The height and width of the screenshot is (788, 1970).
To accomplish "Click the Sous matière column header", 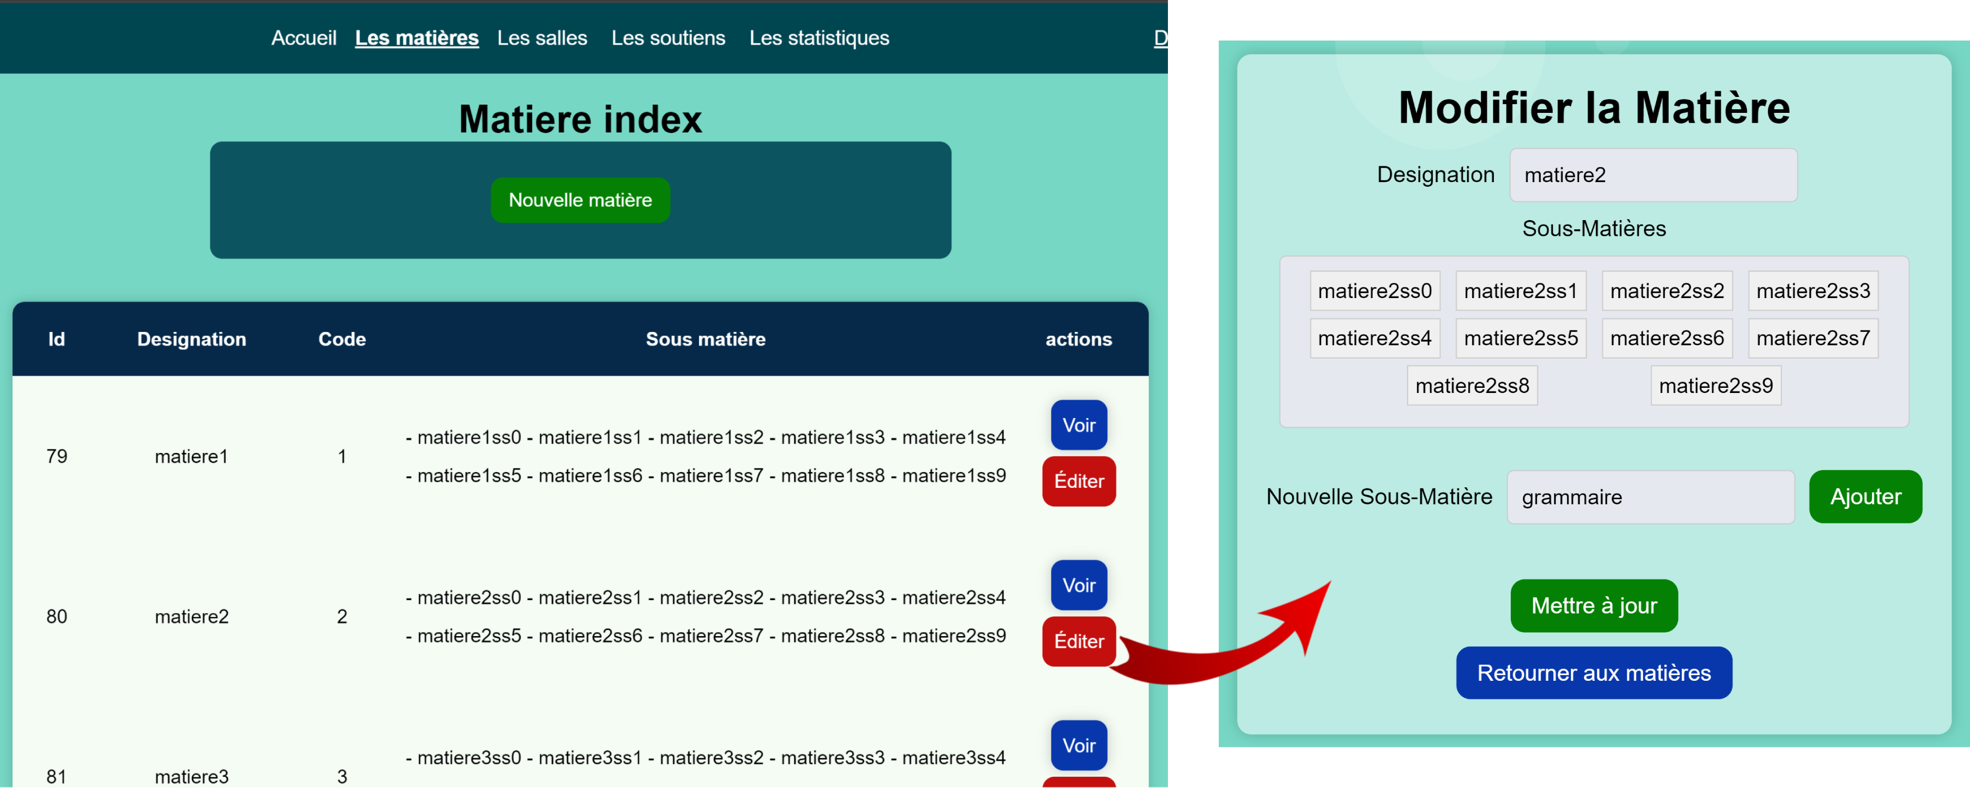I will (705, 339).
